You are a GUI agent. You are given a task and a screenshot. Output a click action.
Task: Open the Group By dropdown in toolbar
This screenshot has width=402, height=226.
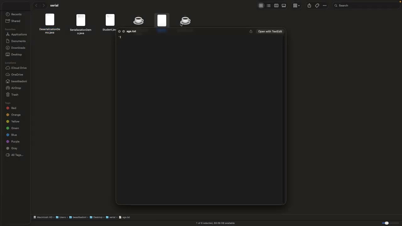[x=296, y=5]
